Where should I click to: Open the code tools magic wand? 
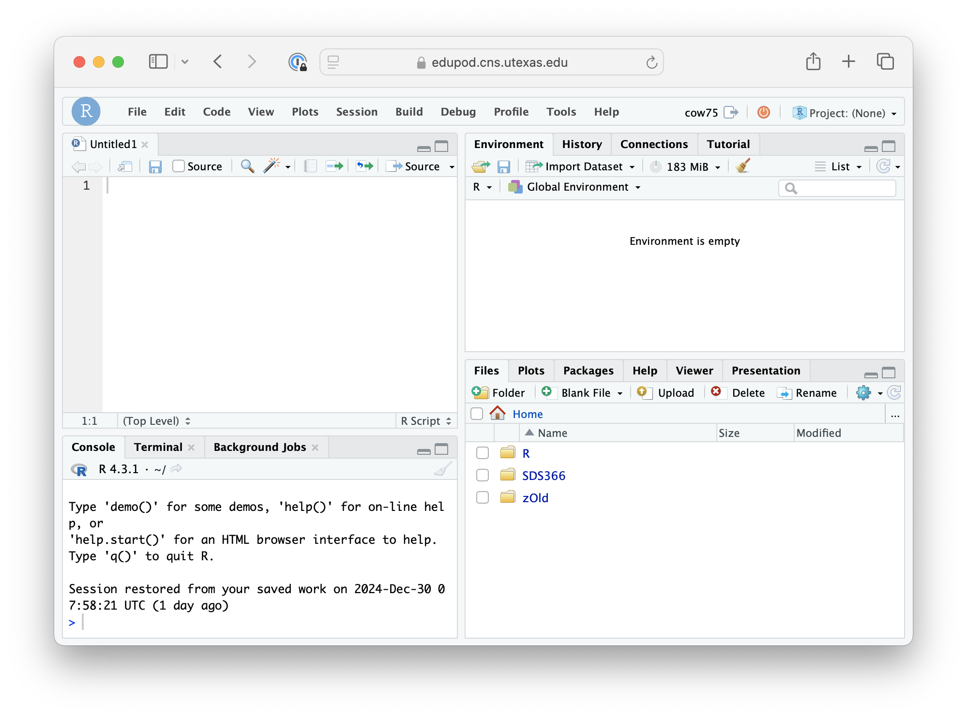pyautogui.click(x=272, y=166)
